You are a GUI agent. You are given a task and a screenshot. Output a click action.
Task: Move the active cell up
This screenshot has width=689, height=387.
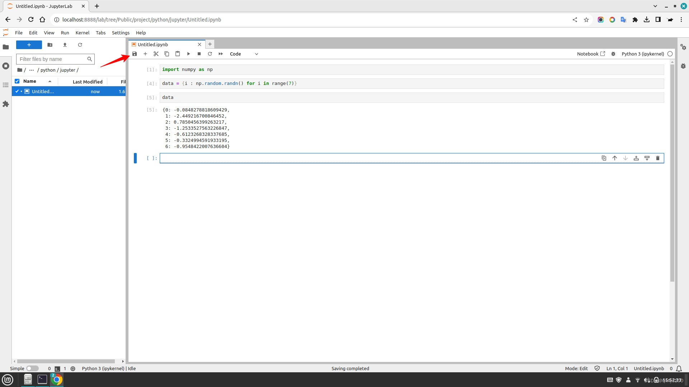615,158
